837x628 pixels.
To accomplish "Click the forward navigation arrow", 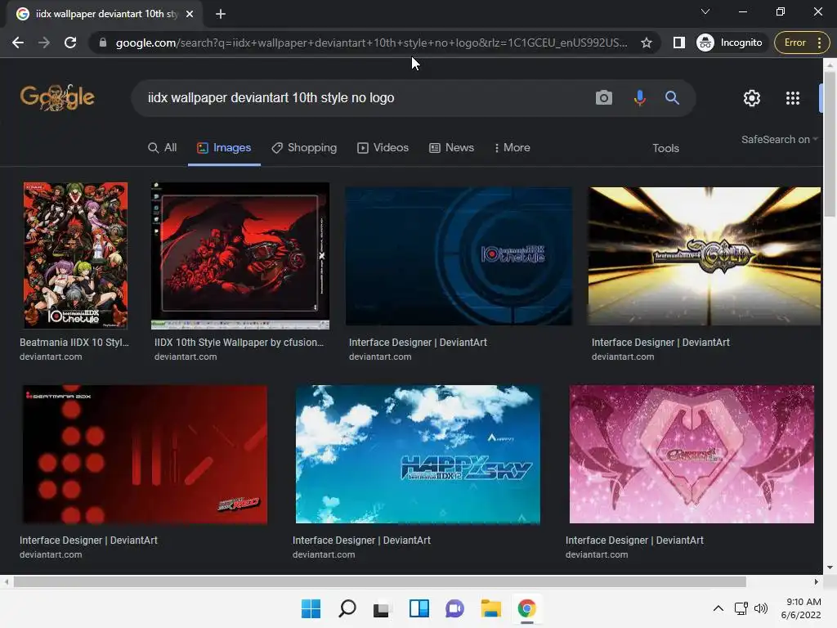I will point(44,43).
